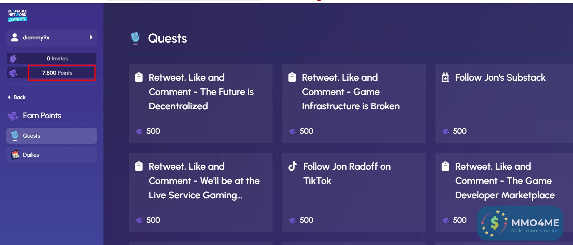Image resolution: width=573 pixels, height=245 pixels.
Task: Open The Future is Decentralized retweet quest
Action: (201, 103)
